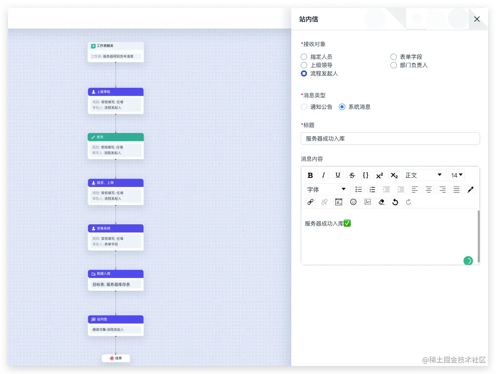
Task: Align text right in editor
Action: [x=442, y=189]
